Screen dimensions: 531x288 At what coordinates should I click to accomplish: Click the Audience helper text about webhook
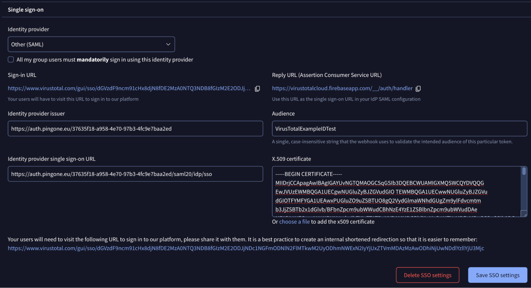tap(392, 142)
